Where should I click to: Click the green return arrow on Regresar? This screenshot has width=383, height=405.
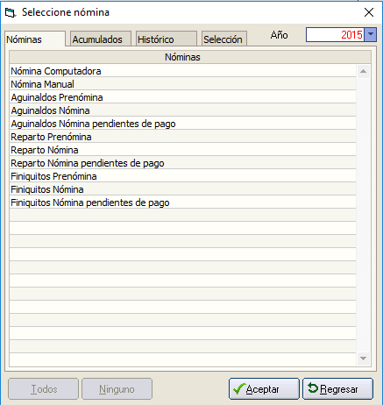tap(313, 388)
